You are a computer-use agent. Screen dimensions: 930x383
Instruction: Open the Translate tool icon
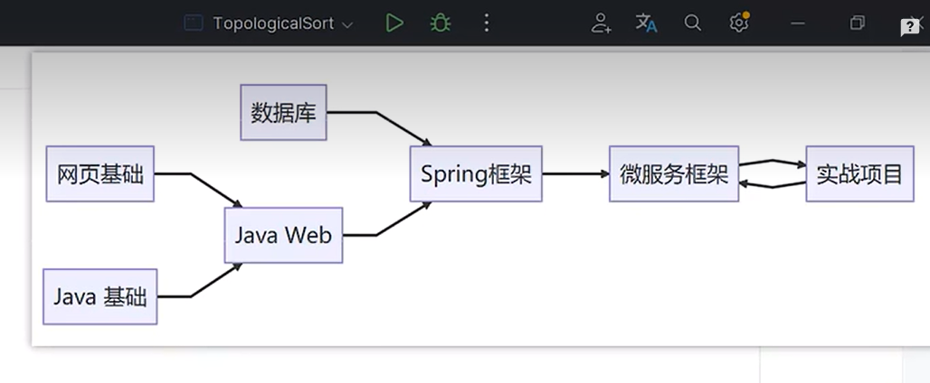pos(646,23)
